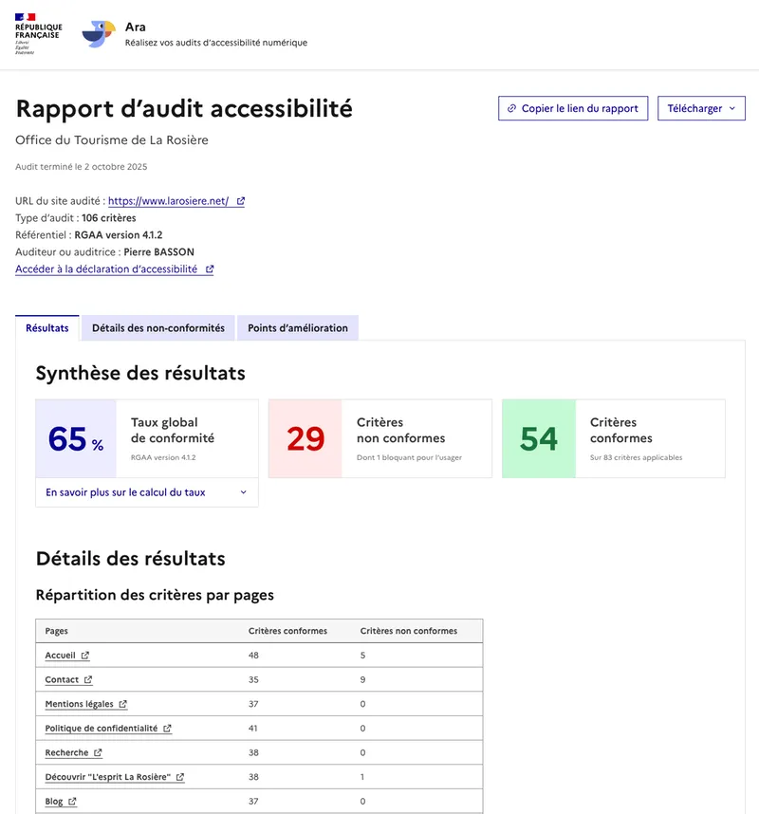Click external-link icon next to Politique de confidentialité
Viewport: 759px width, 814px height.
tap(167, 729)
